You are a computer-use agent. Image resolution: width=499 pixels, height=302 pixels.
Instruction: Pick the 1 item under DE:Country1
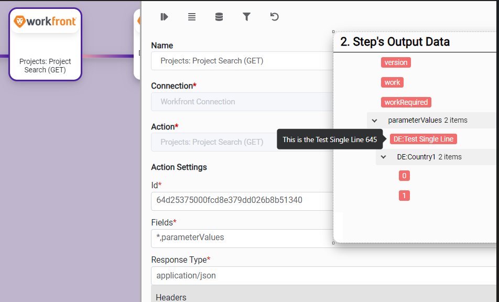pos(404,196)
